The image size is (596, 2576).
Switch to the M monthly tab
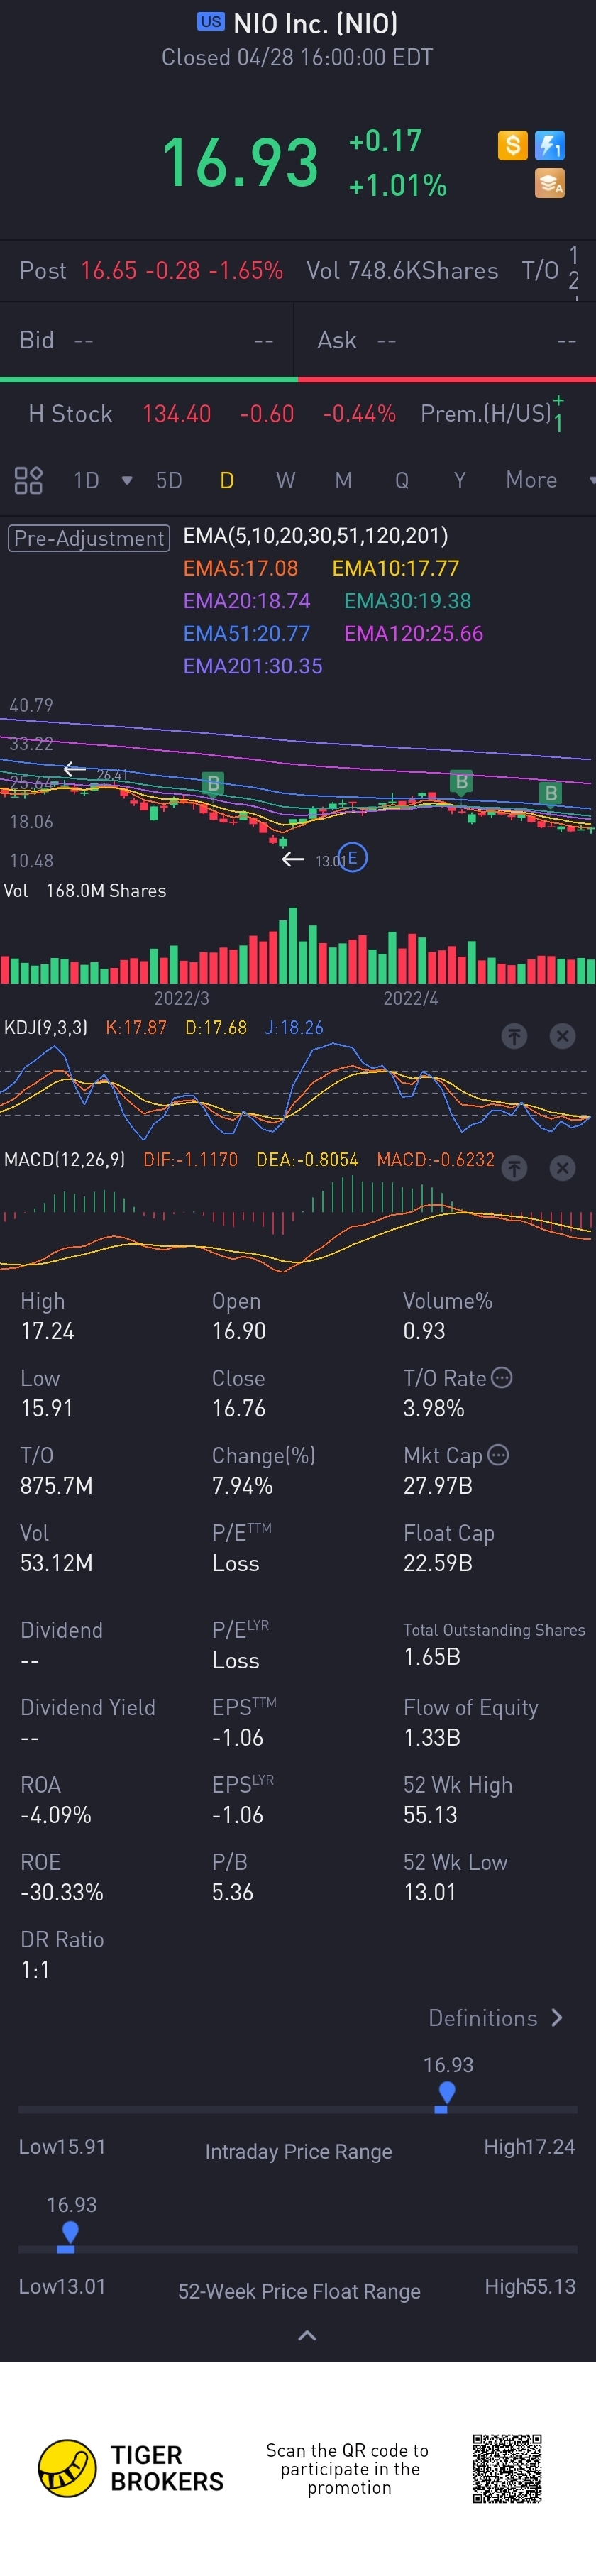coord(344,481)
